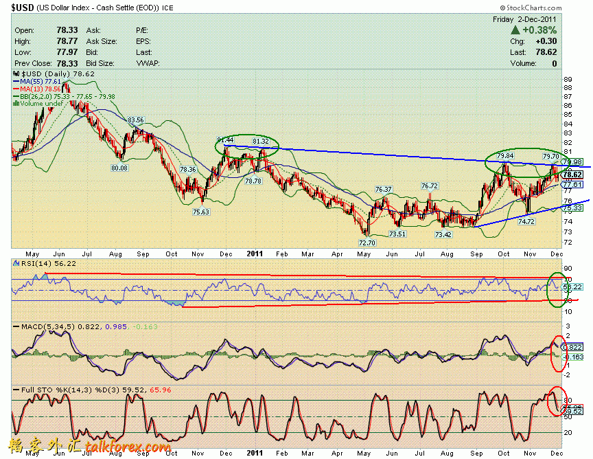This screenshot has height=459, width=593.
Task: Click the +0.38% percent change value
Action: pos(539,30)
